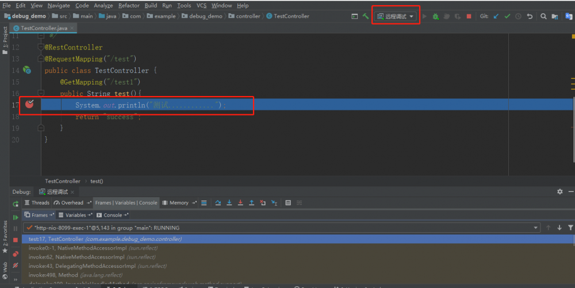575x288 pixels.
Task: Click Show Execution Point icon
Action: click(204, 202)
